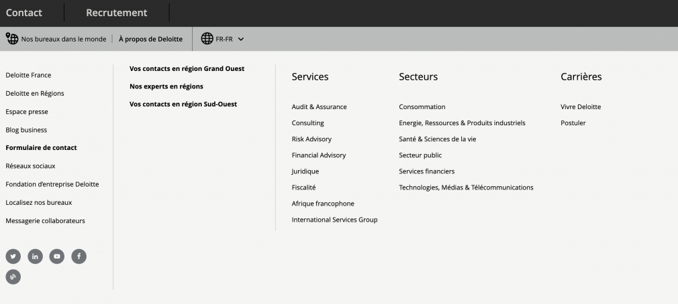Click Juridique service link

pos(305,171)
